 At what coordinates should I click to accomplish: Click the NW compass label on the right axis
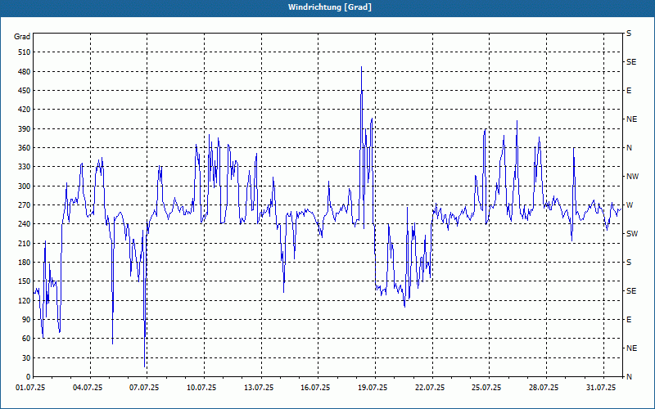click(x=633, y=177)
